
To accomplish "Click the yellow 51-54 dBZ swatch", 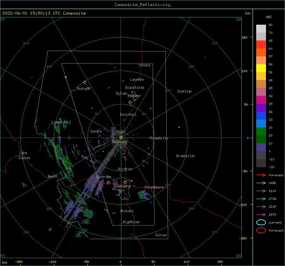I will [x=261, y=68].
